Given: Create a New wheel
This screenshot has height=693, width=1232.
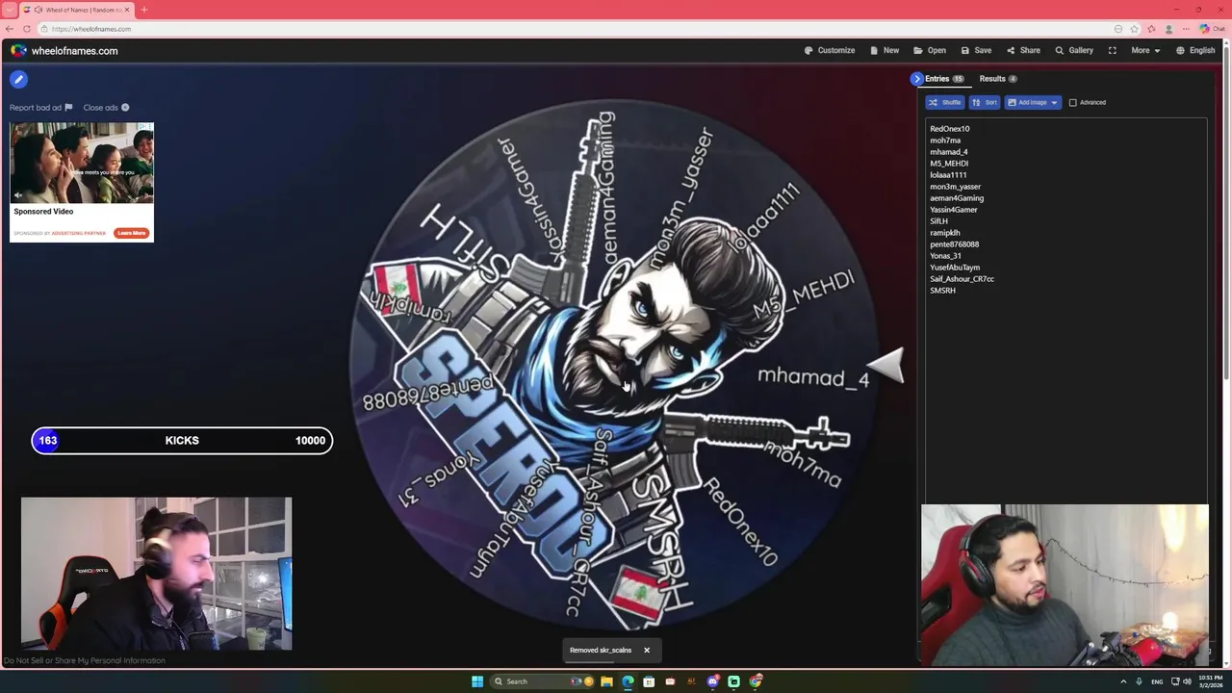Looking at the screenshot, I should pyautogui.click(x=885, y=50).
